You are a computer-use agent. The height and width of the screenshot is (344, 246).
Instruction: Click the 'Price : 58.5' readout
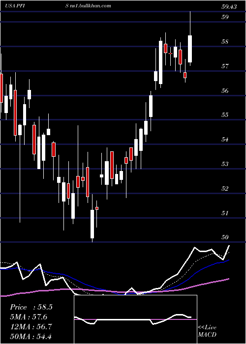point(31,307)
